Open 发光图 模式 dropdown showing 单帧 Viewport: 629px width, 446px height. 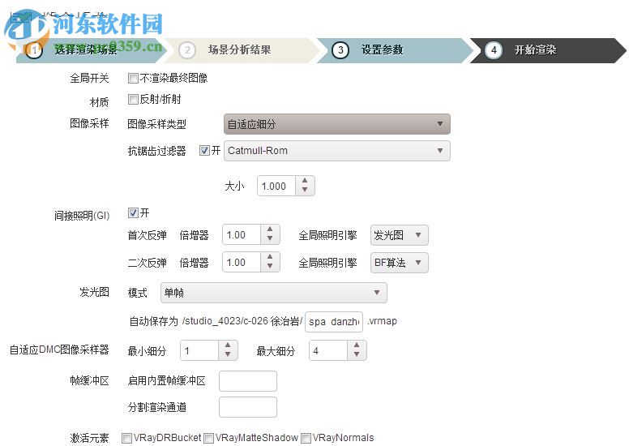[x=274, y=293]
